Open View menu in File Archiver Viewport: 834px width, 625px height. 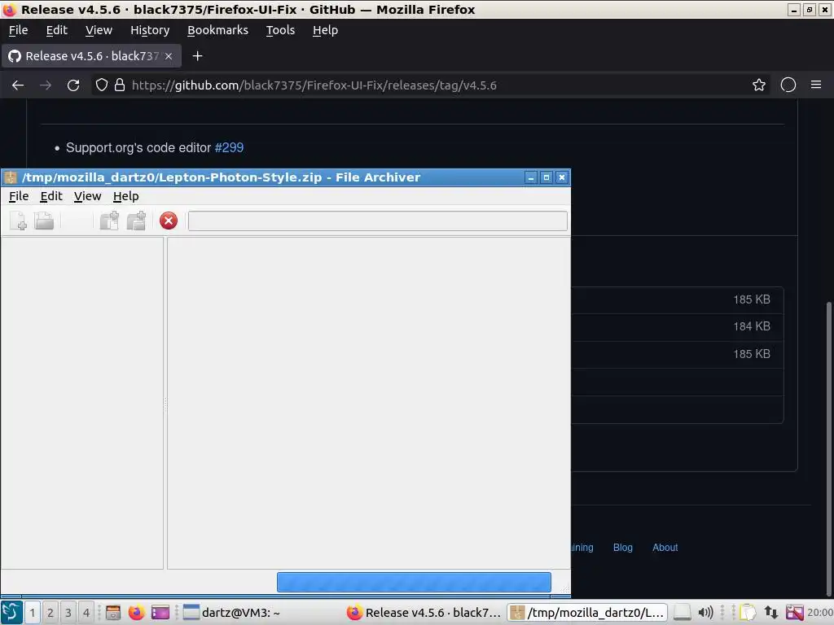87,196
